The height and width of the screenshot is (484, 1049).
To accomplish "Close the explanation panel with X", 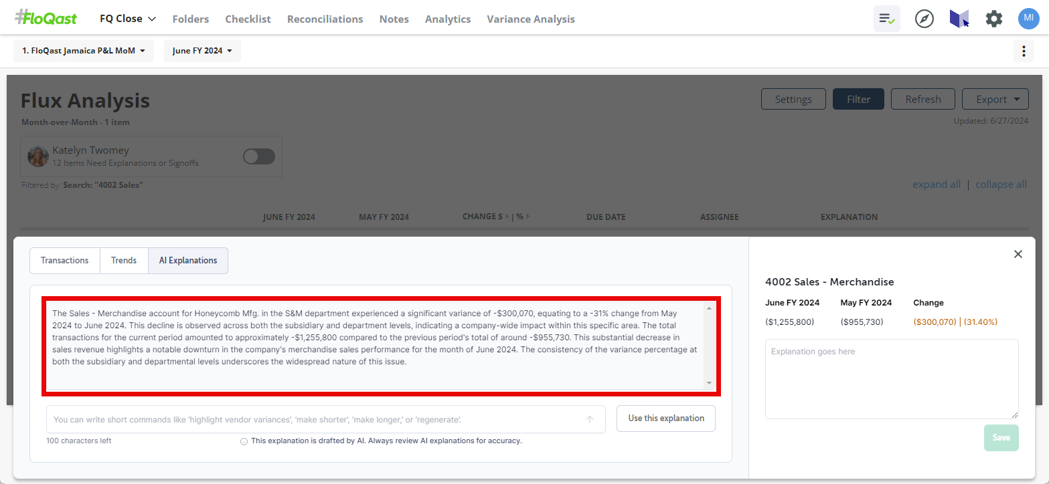I will [x=1018, y=254].
